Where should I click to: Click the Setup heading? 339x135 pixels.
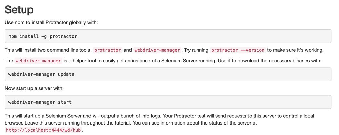(19, 9)
